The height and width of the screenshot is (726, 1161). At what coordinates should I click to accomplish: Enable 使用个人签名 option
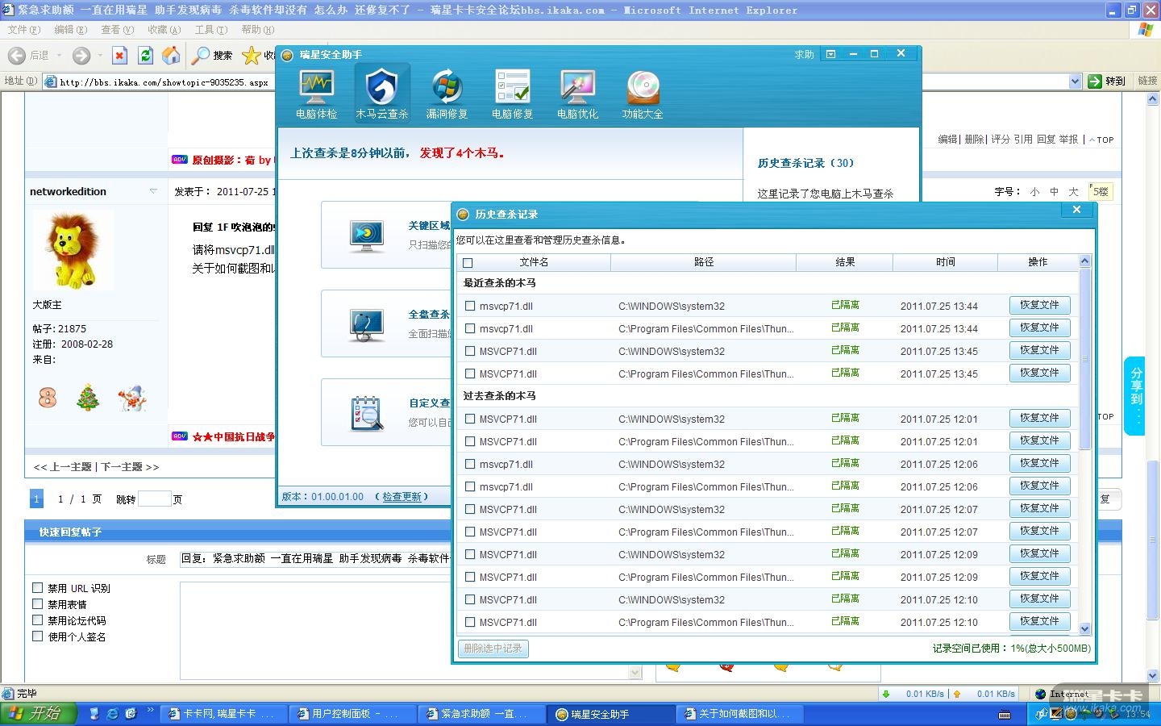(37, 636)
